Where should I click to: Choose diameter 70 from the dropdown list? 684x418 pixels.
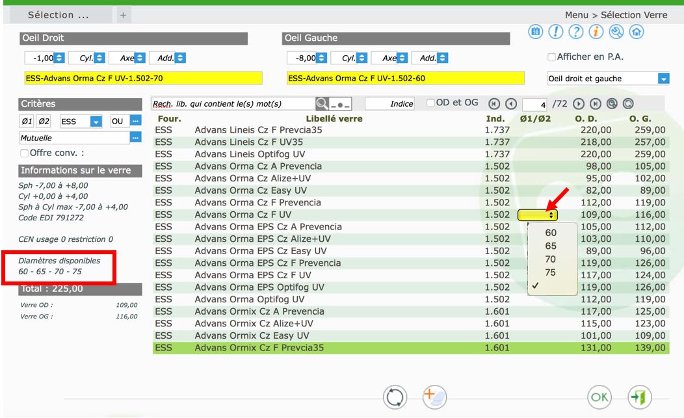click(552, 259)
